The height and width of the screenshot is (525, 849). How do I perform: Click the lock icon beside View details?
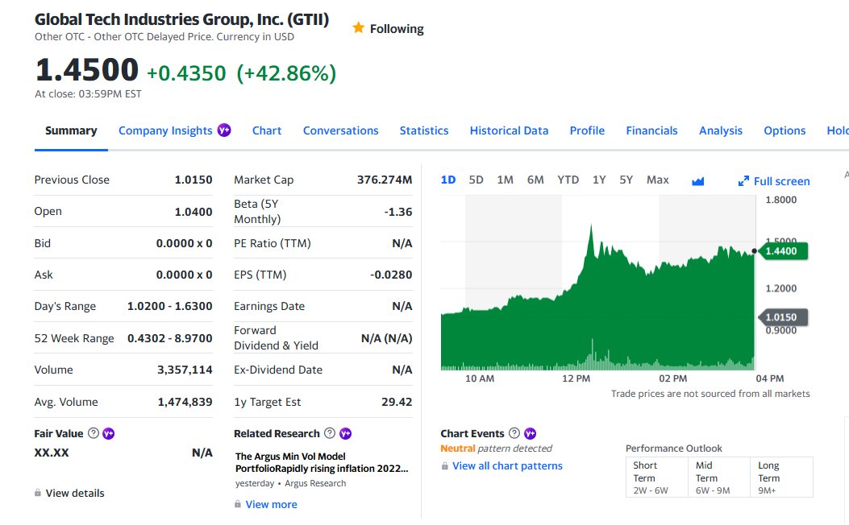coord(38,493)
